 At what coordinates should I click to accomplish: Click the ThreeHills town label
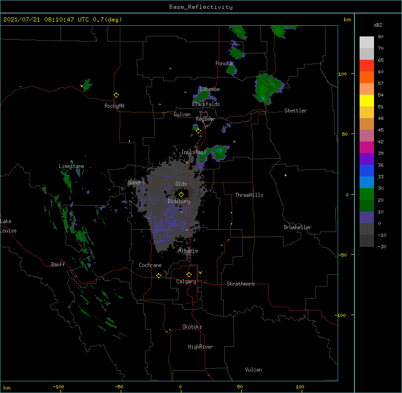point(249,195)
